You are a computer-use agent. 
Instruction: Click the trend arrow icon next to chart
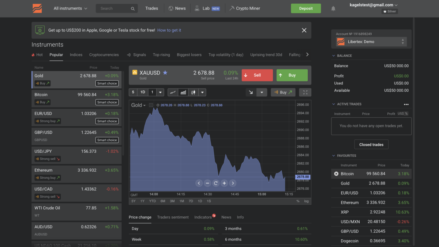pos(251,92)
